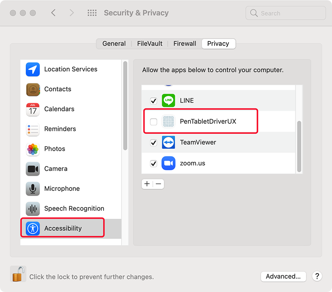Click the Advanced… button
Viewport: 332px width, 292px height.
pos(283,277)
